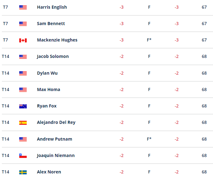Screen dimensions: 213x179
Task: Open Sam Bennett's player profile
Action: [x=51, y=24]
